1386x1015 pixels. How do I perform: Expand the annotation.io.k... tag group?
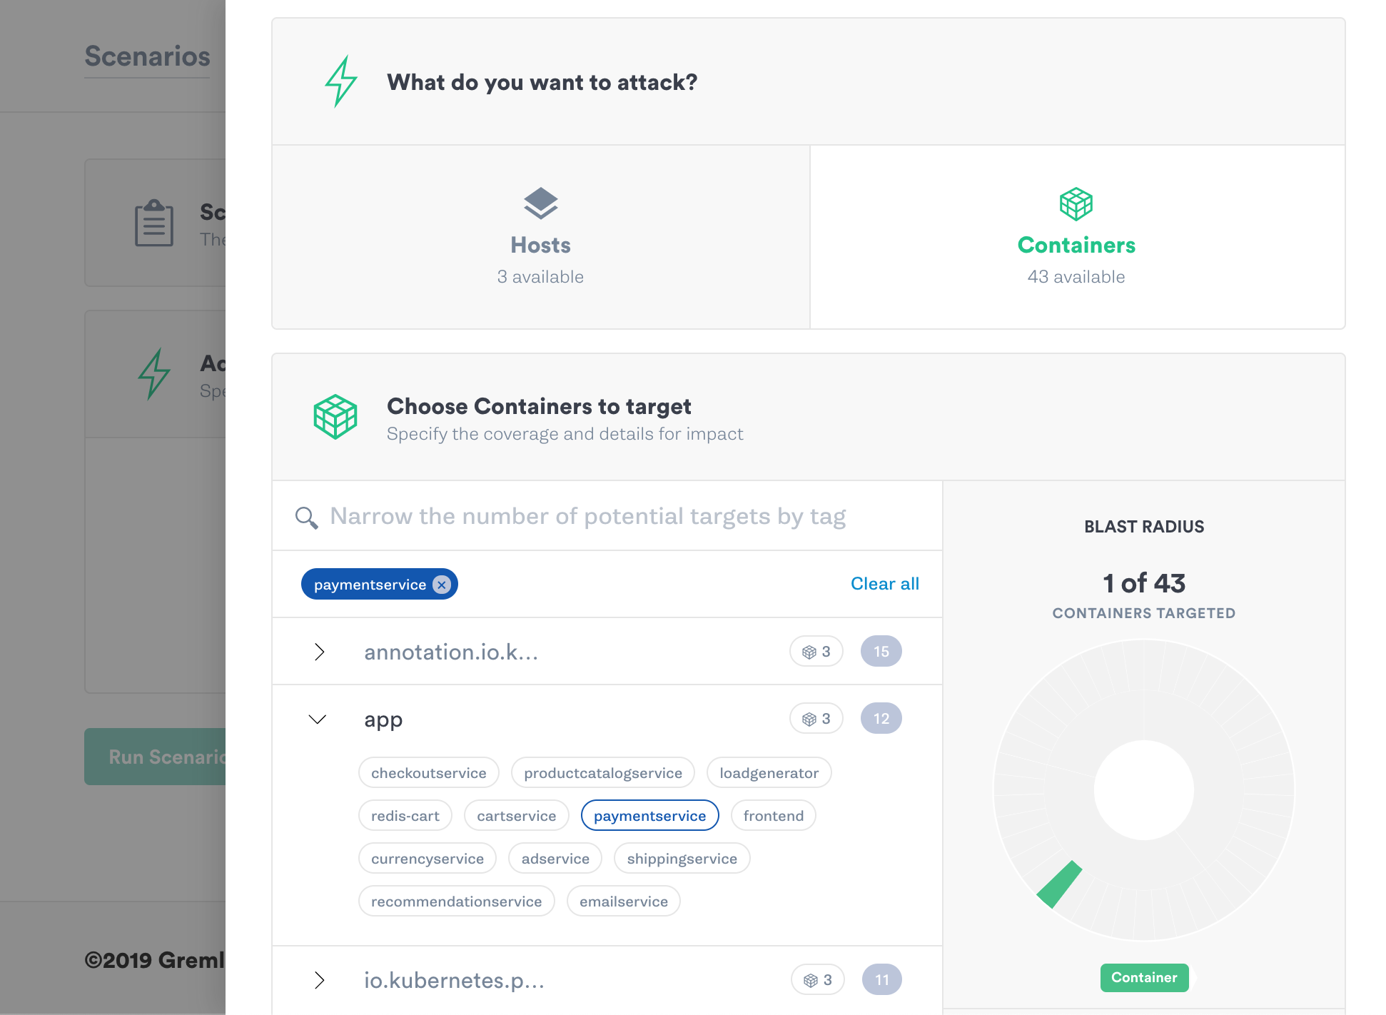[318, 650]
